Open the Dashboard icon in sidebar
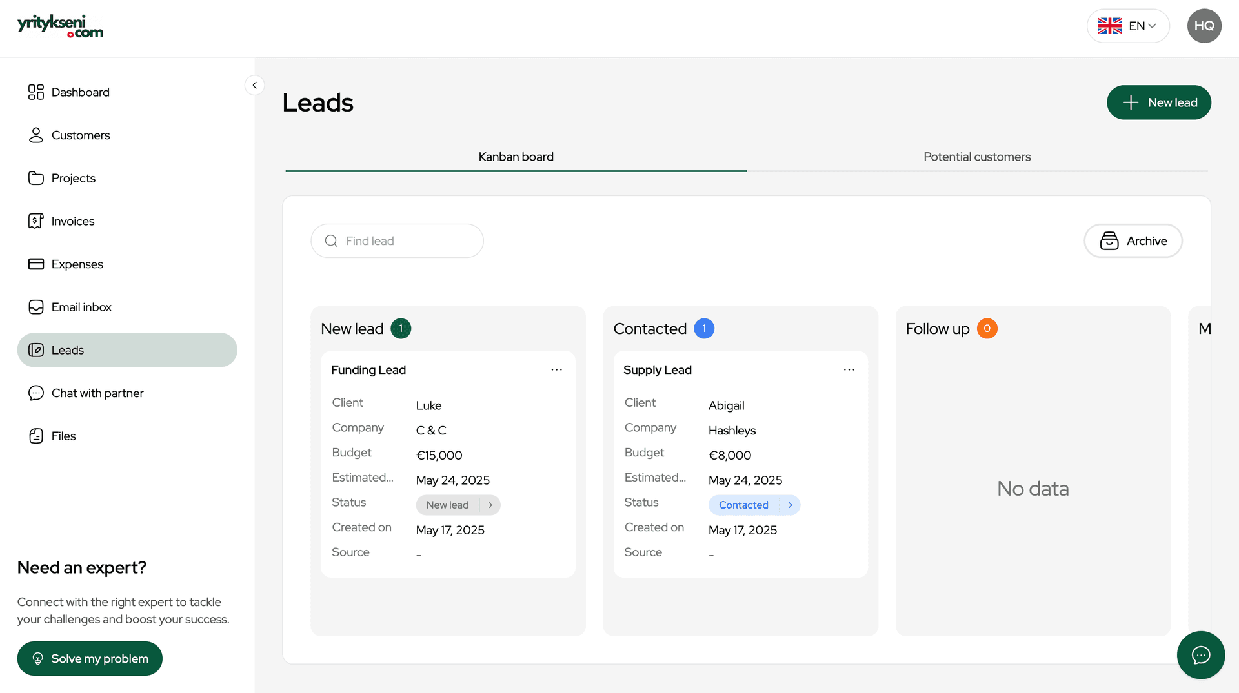The height and width of the screenshot is (693, 1239). click(36, 92)
